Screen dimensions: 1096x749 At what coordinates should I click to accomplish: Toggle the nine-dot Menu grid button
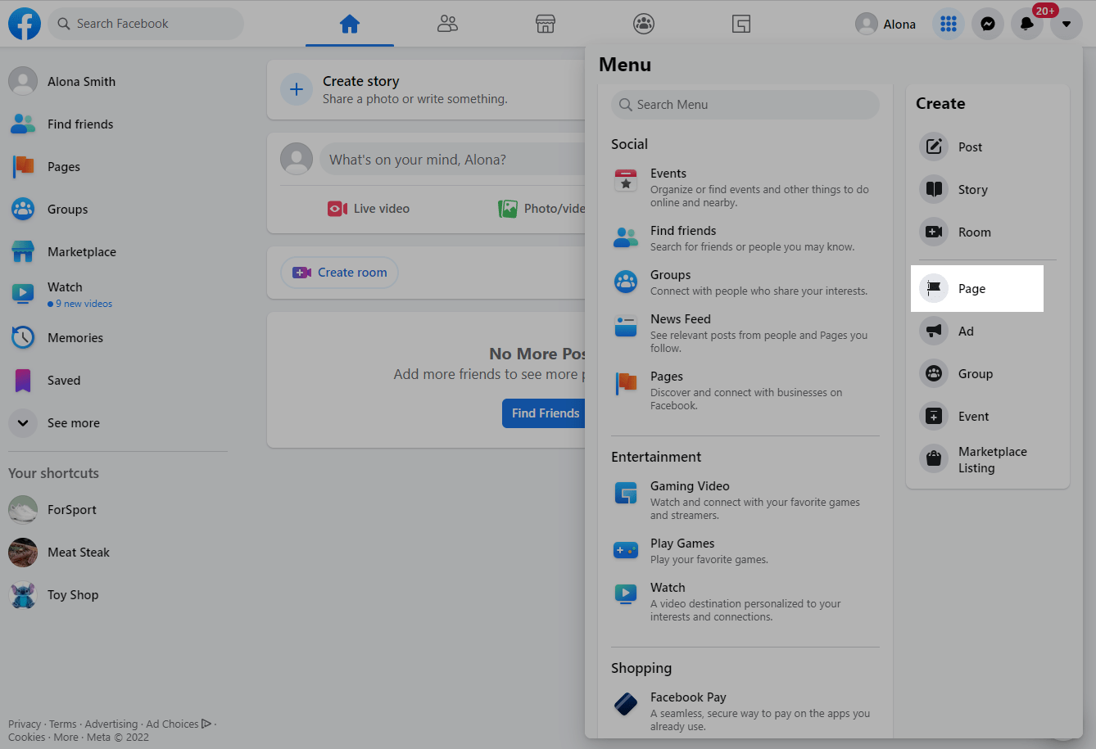point(949,25)
